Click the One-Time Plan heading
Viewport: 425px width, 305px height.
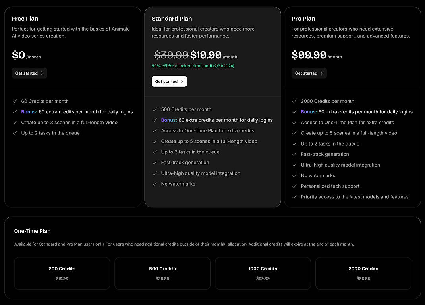pos(32,231)
